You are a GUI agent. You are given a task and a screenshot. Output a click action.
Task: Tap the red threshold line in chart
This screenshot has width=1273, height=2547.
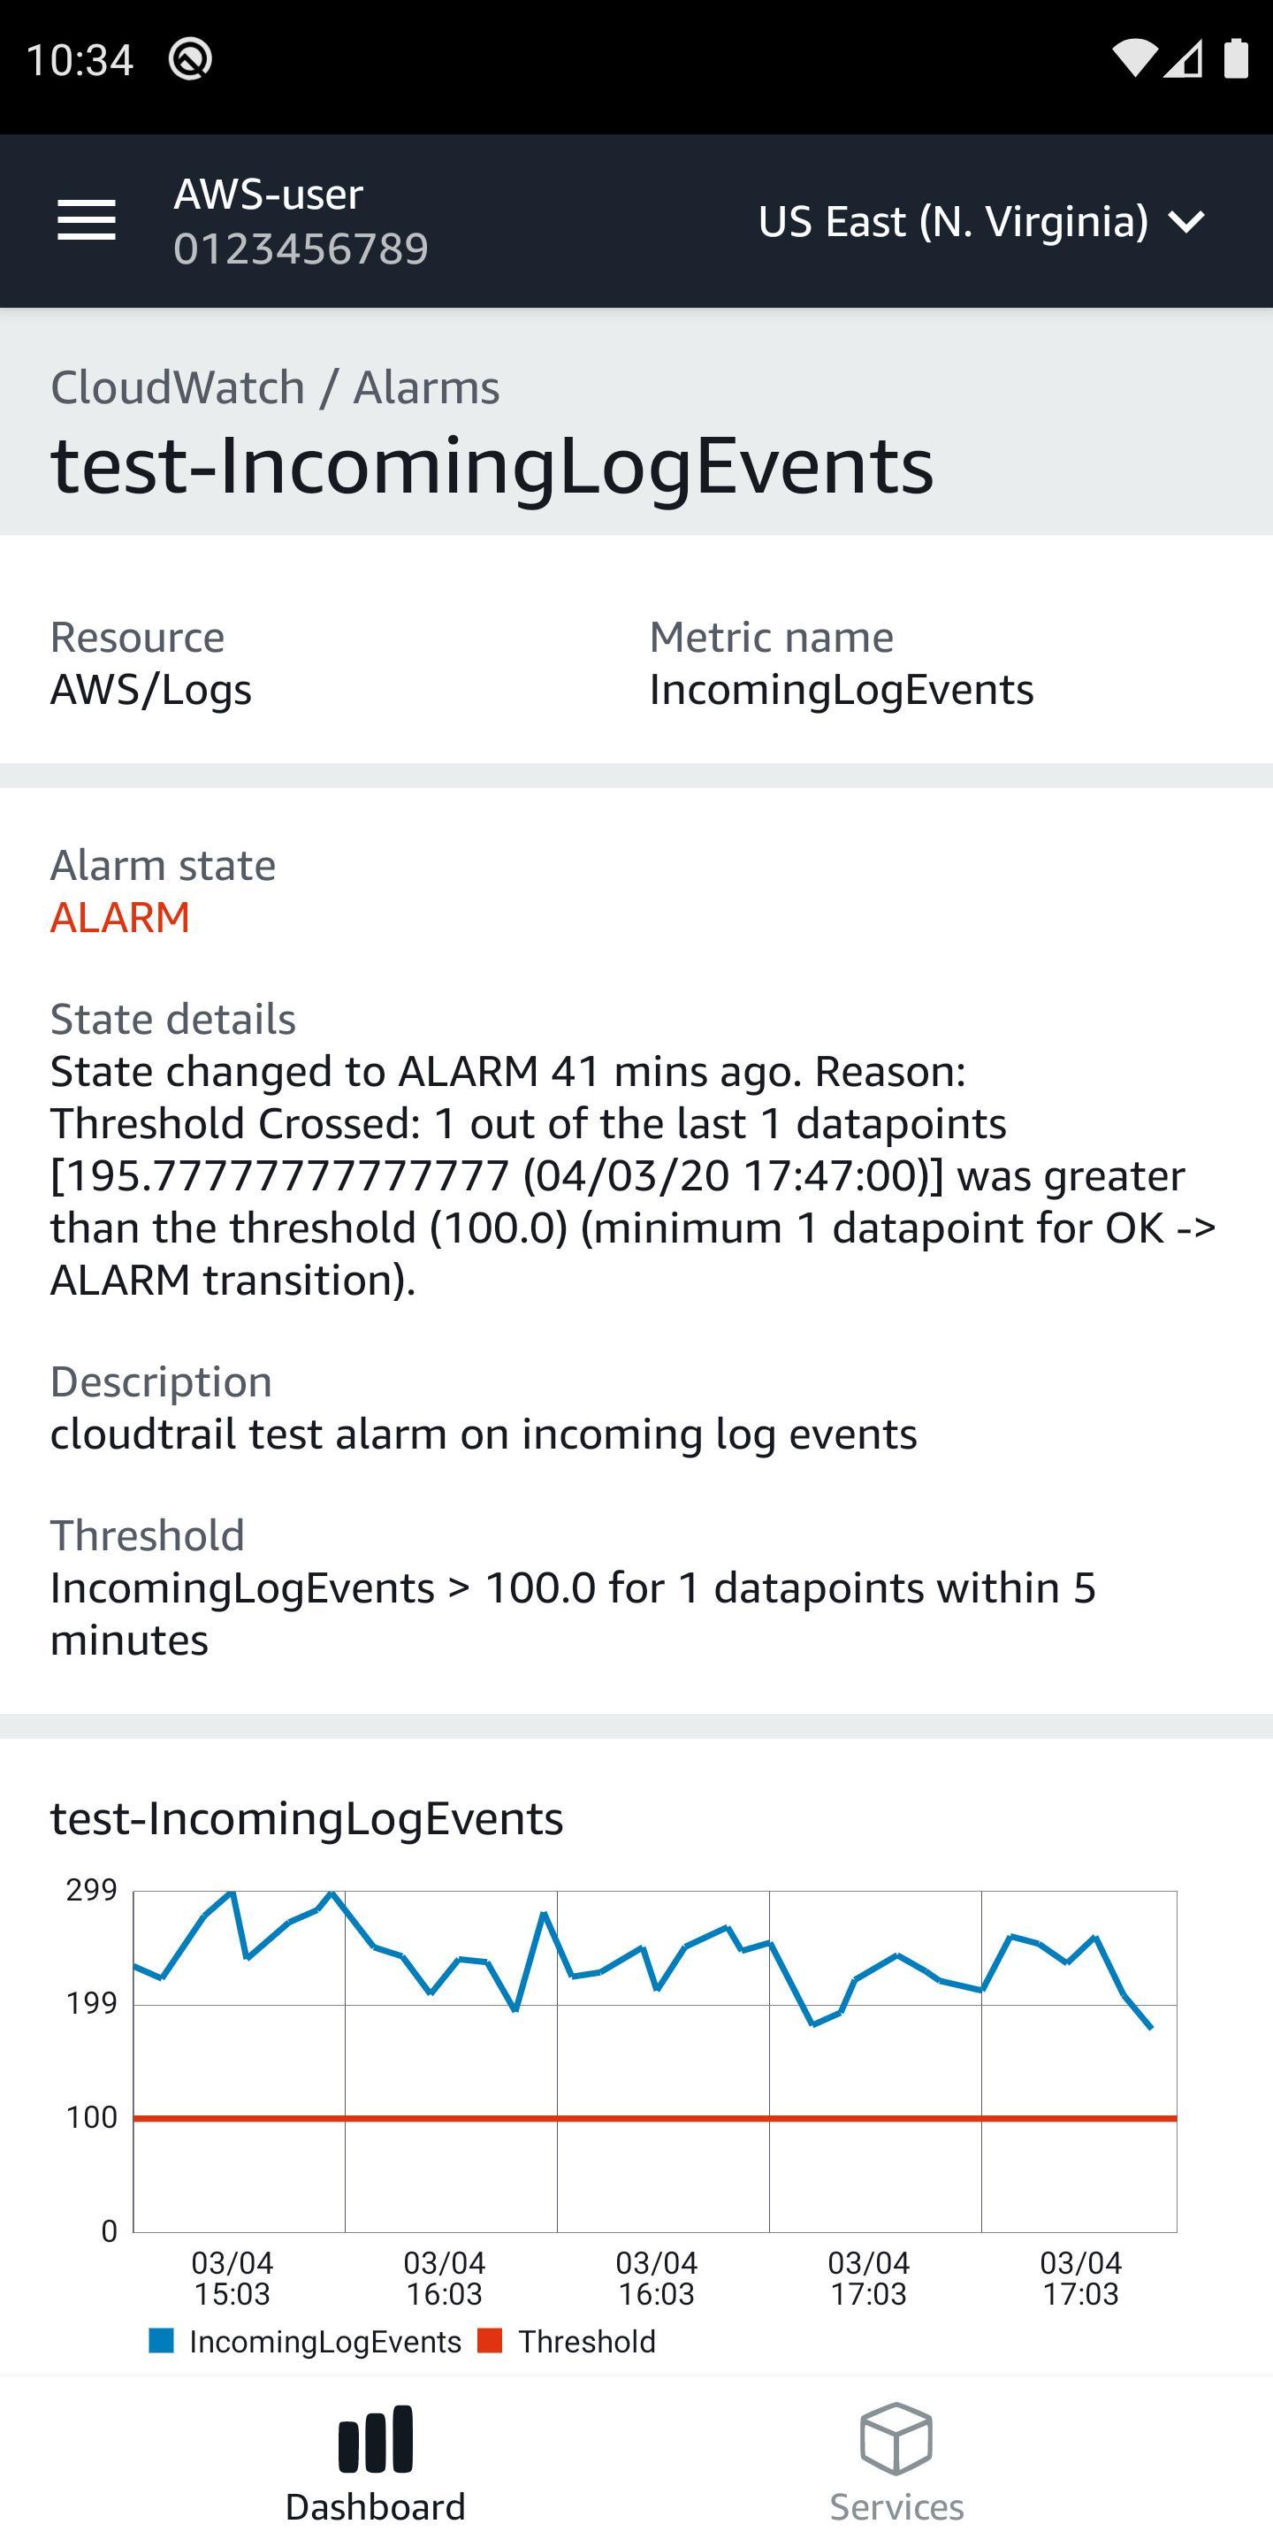pyautogui.click(x=654, y=2118)
